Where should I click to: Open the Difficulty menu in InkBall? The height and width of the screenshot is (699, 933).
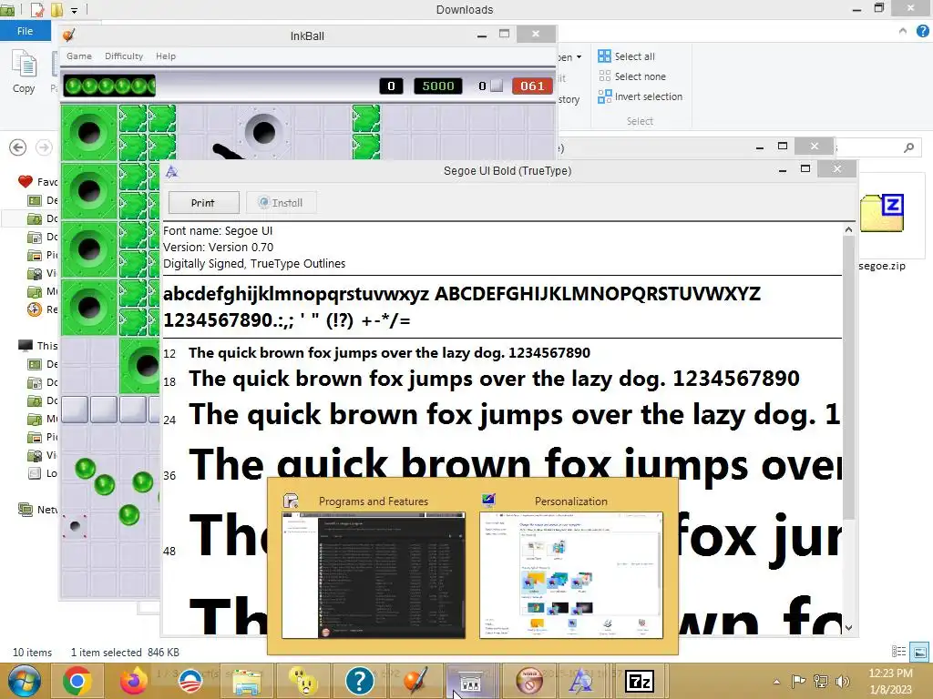pos(124,56)
